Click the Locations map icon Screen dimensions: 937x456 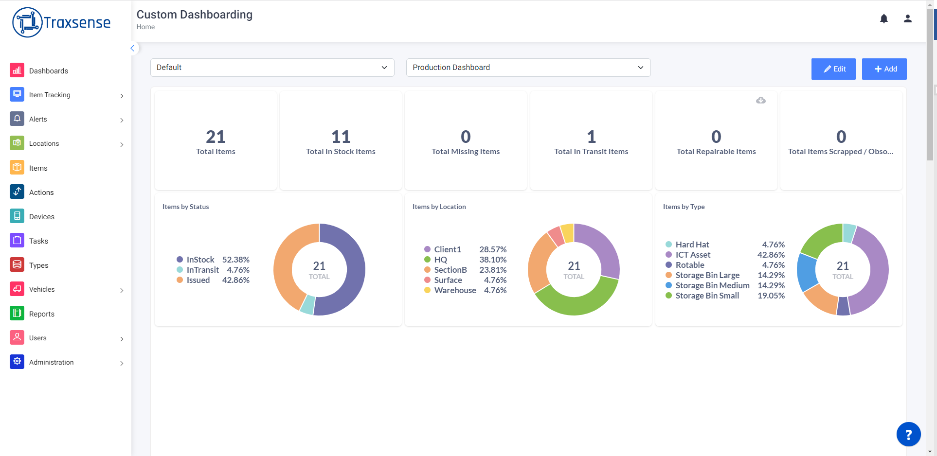[x=17, y=143]
